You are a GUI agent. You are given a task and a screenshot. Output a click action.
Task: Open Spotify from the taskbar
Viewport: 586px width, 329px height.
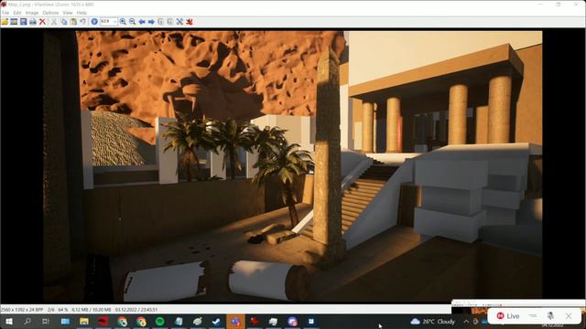coord(159,321)
